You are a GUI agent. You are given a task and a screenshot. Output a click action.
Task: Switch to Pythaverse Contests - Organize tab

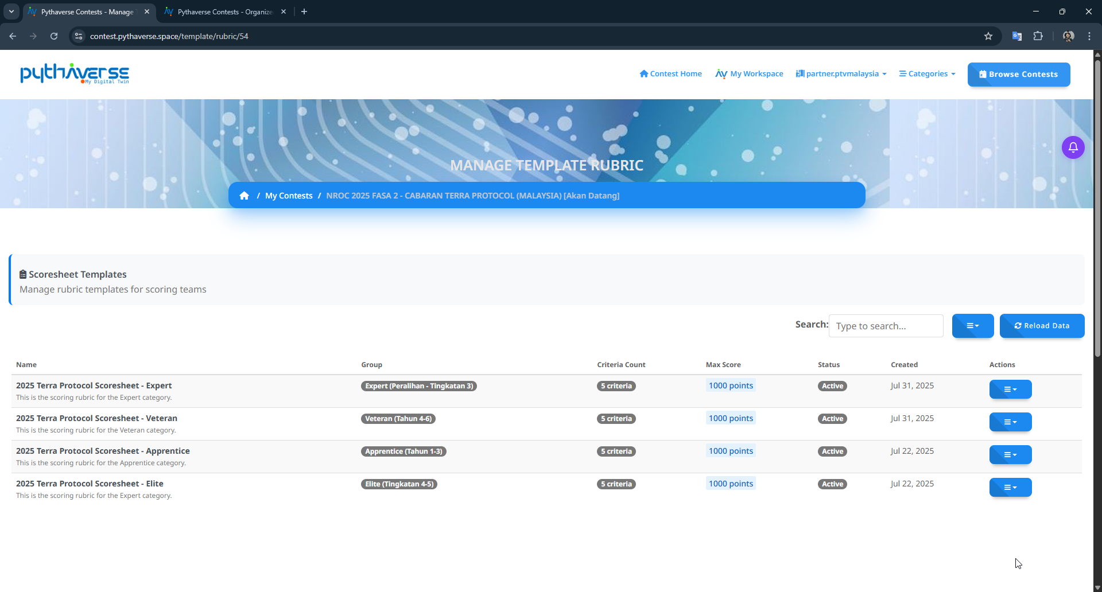coord(224,11)
